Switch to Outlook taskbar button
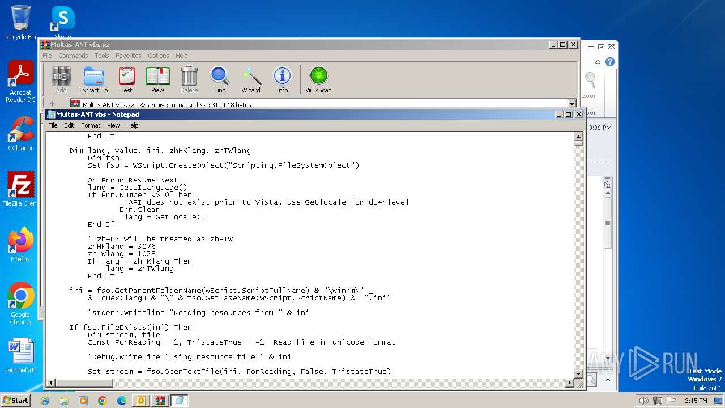 (x=141, y=401)
